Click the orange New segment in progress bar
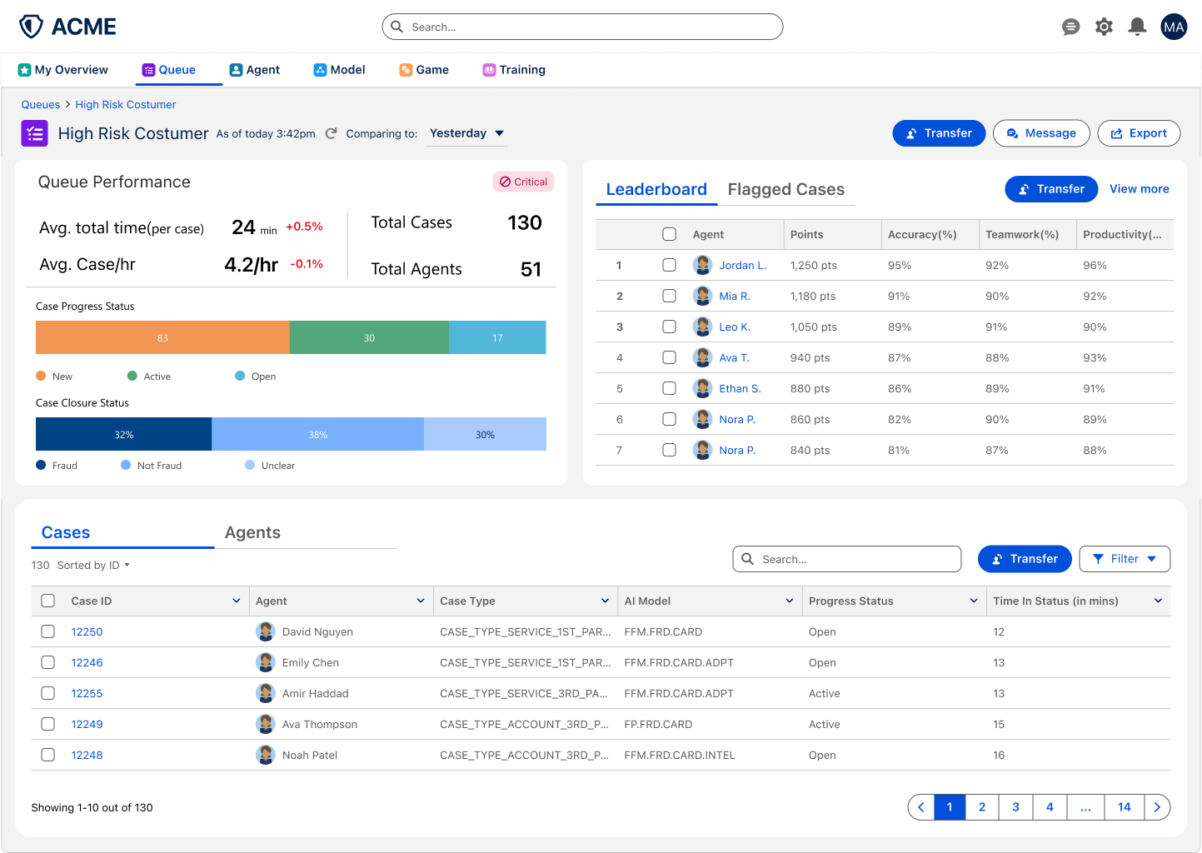The width and height of the screenshot is (1202, 853). pos(162,337)
